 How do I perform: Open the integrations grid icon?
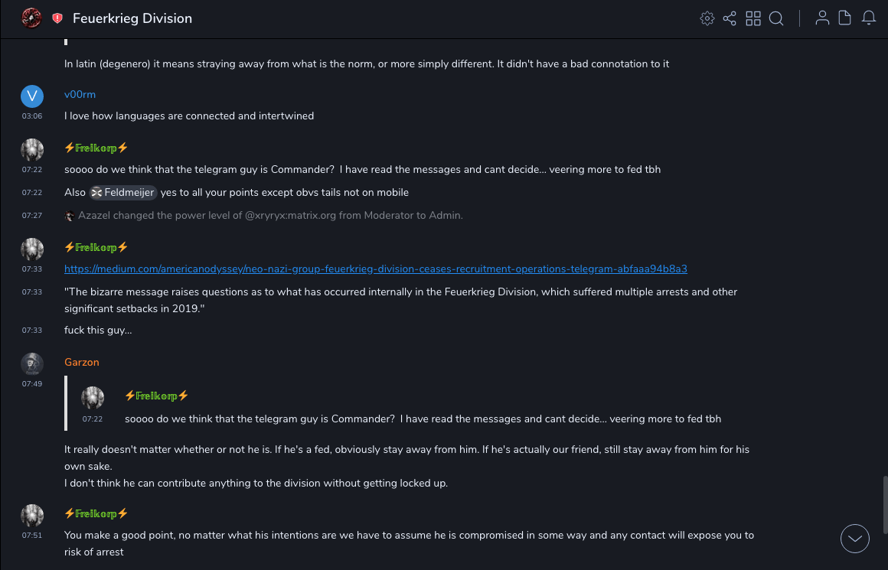point(753,18)
